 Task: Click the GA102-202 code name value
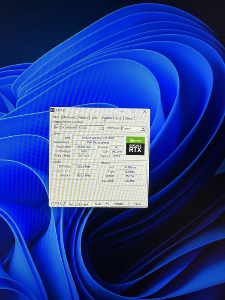(x=84, y=147)
